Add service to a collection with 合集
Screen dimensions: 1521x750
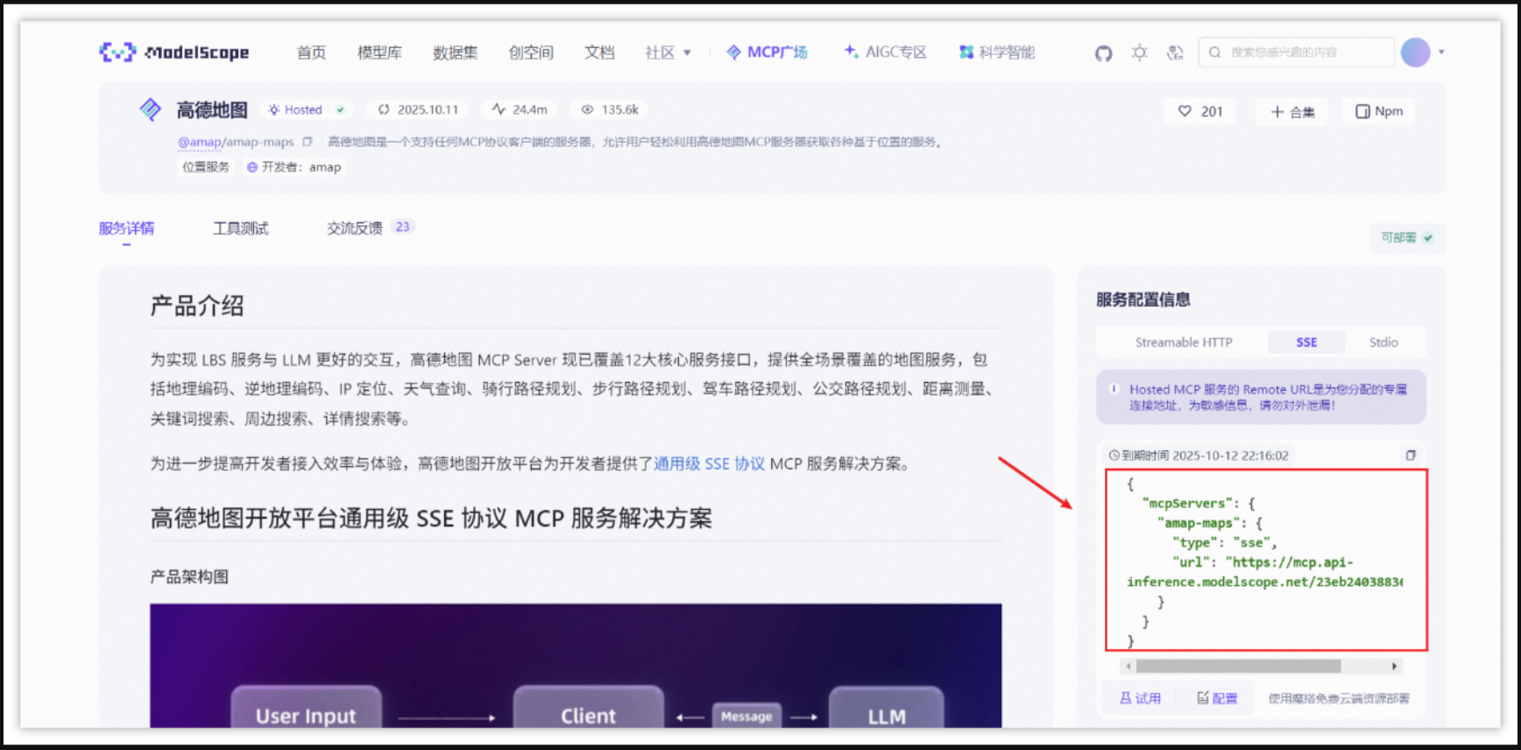[1292, 111]
